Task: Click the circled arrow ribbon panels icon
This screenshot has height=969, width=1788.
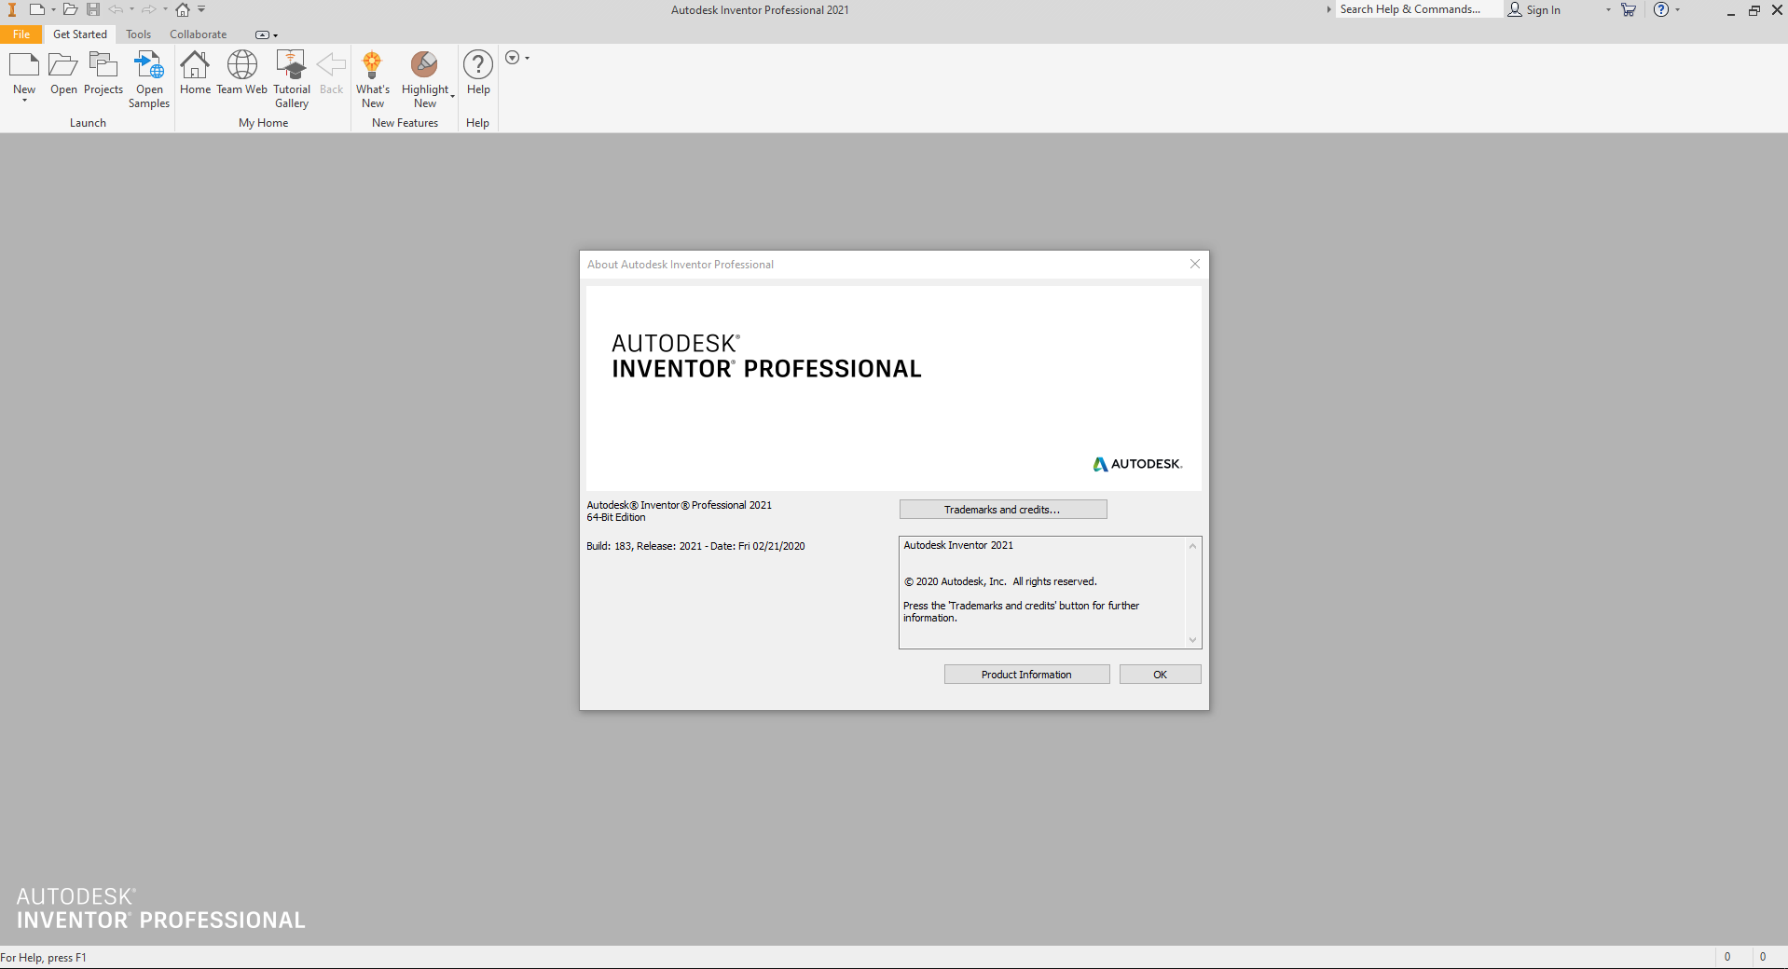Action: coord(512,58)
